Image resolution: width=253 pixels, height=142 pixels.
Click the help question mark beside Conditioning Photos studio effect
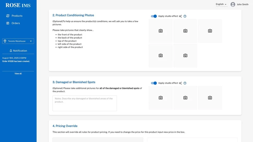pos(185,16)
